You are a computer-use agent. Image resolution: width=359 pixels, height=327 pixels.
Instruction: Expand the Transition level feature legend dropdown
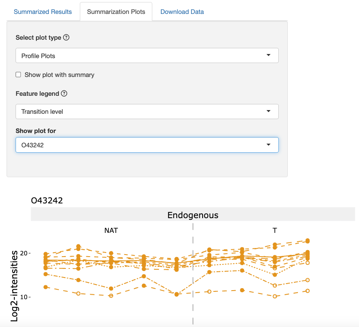pos(147,111)
